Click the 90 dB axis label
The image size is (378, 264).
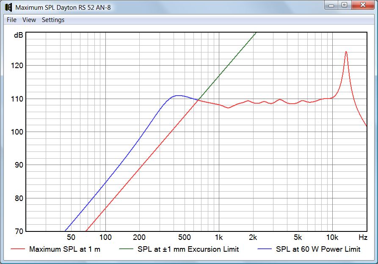[x=19, y=165]
